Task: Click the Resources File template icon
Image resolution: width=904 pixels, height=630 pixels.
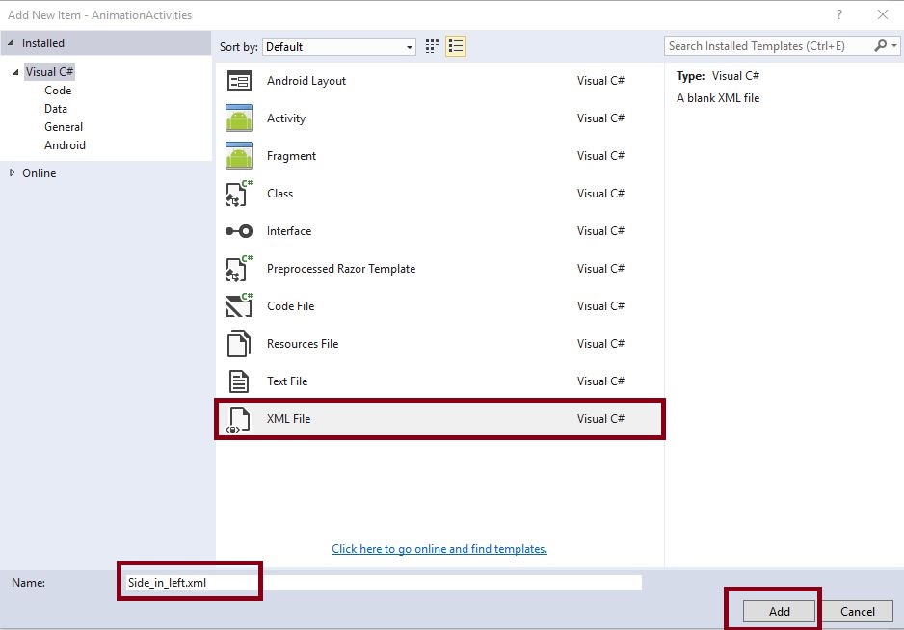Action: (x=239, y=344)
